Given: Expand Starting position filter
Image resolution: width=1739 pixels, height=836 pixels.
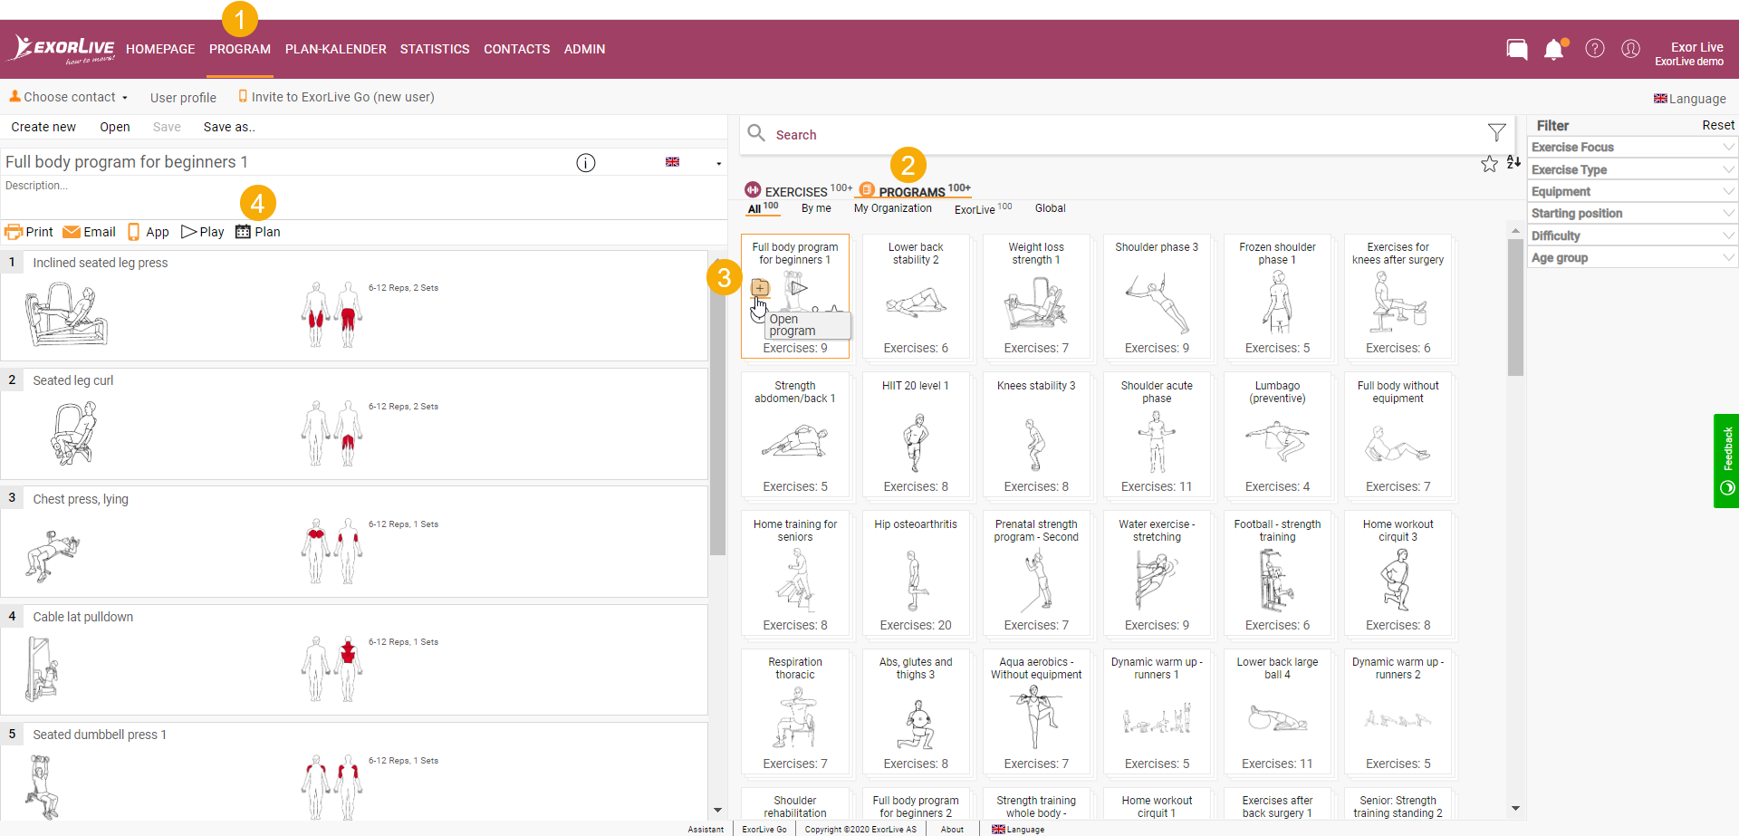Looking at the screenshot, I should [x=1632, y=213].
